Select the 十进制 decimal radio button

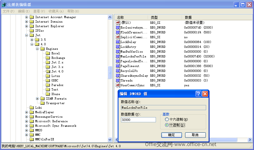(167, 125)
